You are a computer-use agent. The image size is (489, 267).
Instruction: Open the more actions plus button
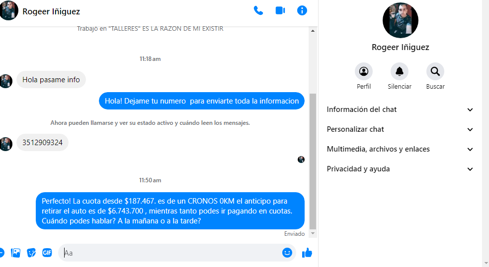point(1,253)
